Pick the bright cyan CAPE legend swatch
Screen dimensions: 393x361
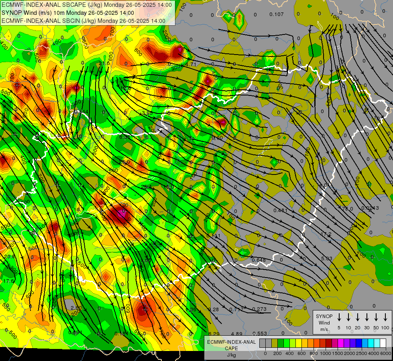point(371,343)
